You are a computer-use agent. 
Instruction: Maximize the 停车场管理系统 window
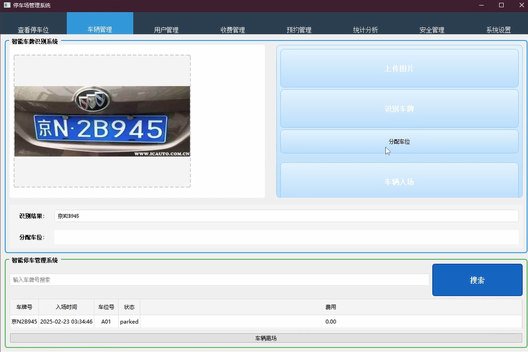coord(501,5)
